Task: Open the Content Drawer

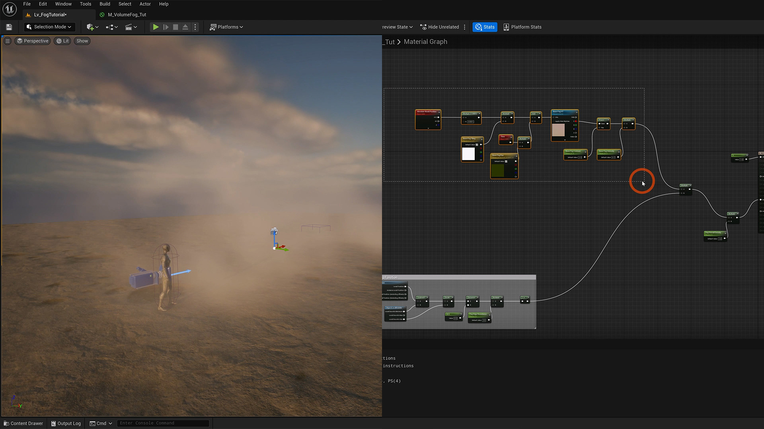Action: (23, 423)
